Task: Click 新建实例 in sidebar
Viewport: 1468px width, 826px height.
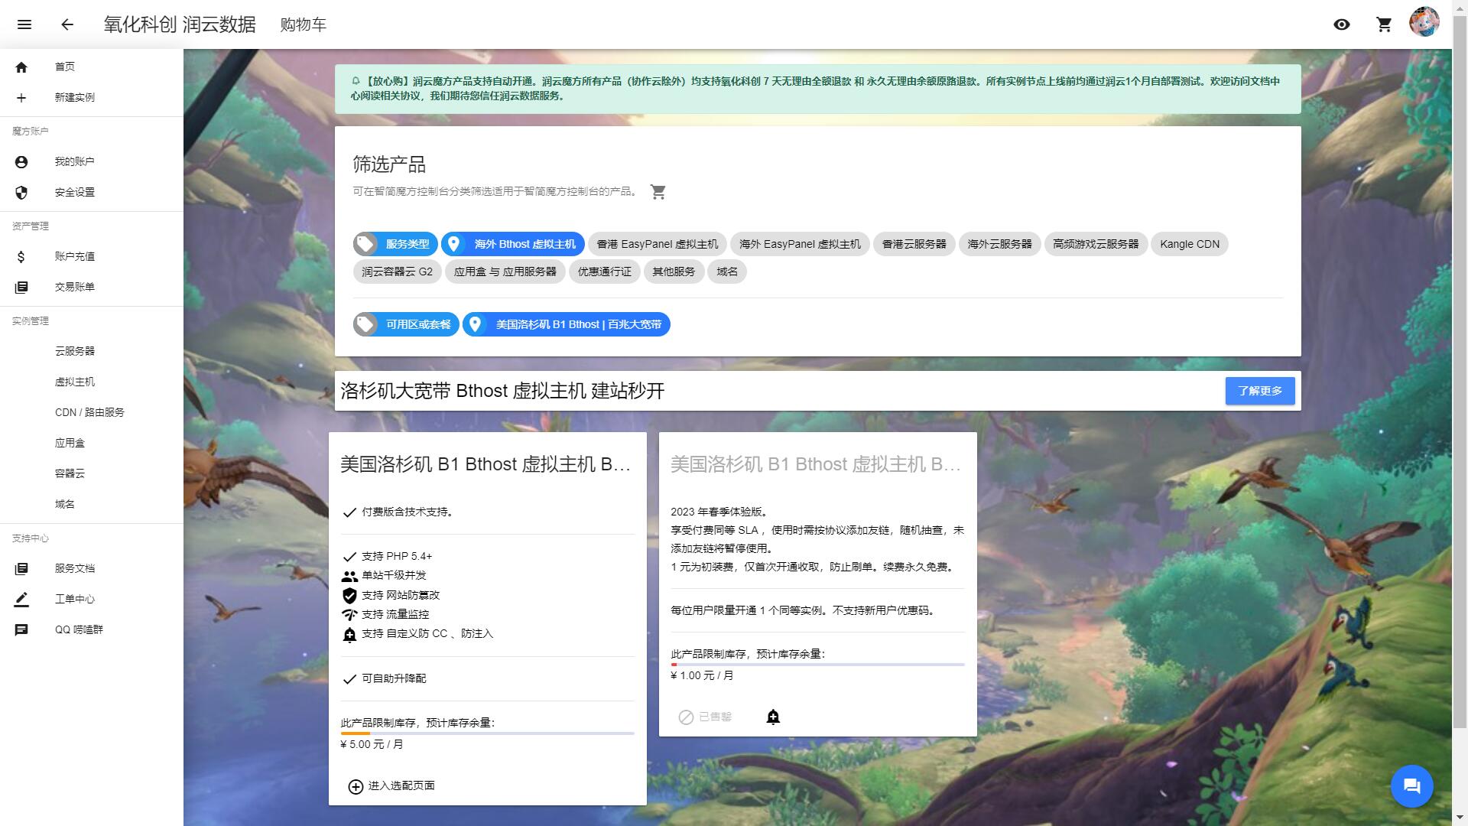Action: pyautogui.click(x=92, y=98)
